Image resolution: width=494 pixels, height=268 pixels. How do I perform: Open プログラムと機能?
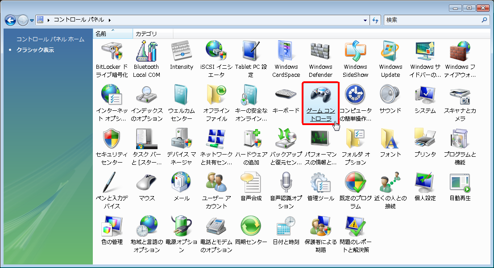pyautogui.click(x=460, y=147)
